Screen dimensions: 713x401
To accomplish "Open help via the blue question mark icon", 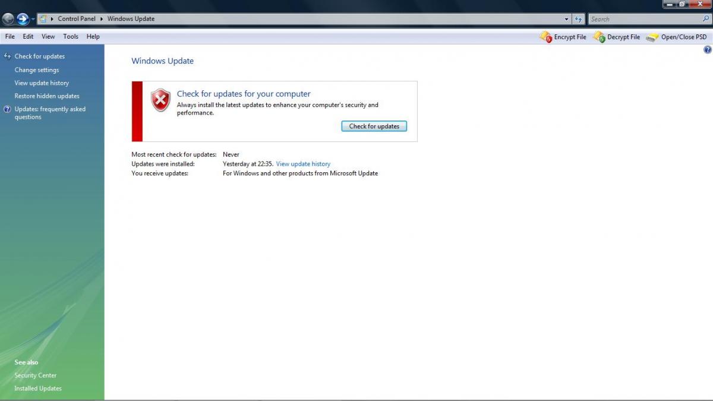I will (707, 50).
